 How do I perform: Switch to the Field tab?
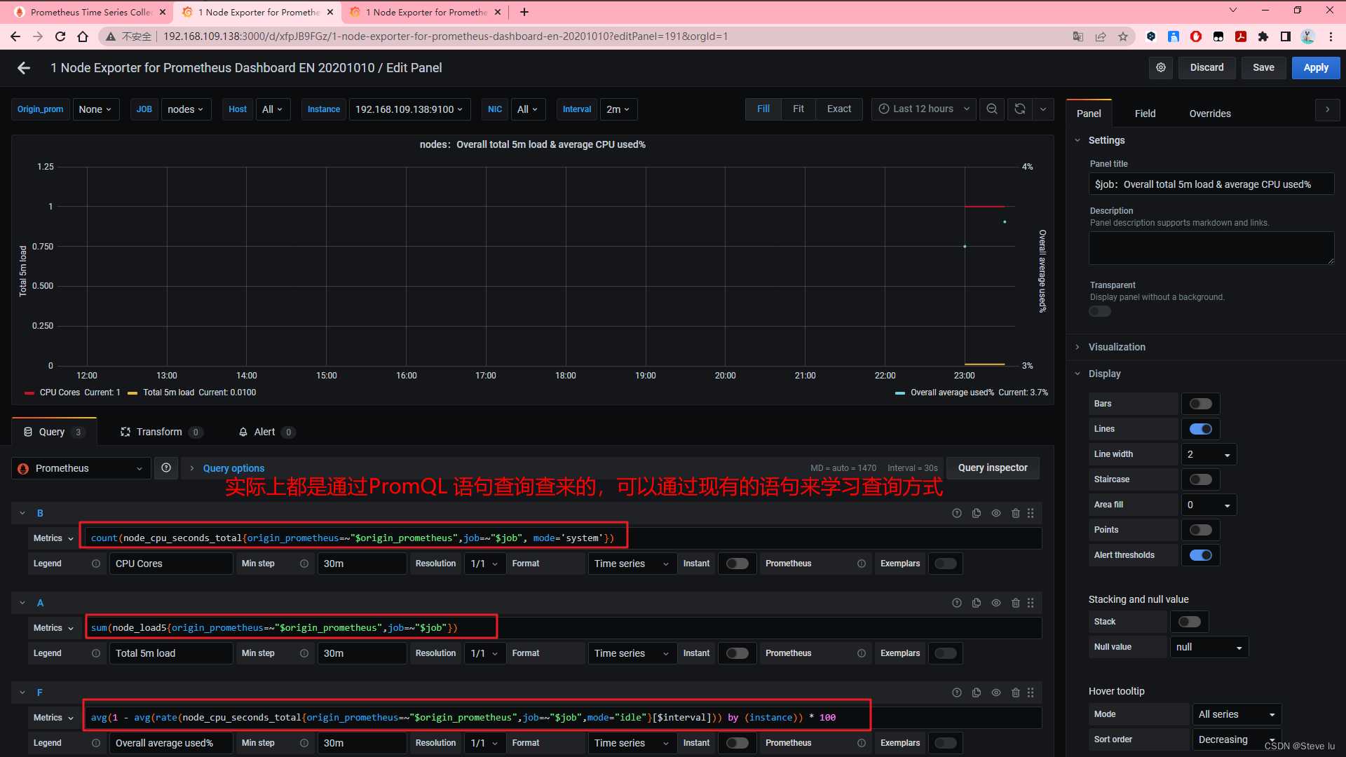pyautogui.click(x=1145, y=114)
